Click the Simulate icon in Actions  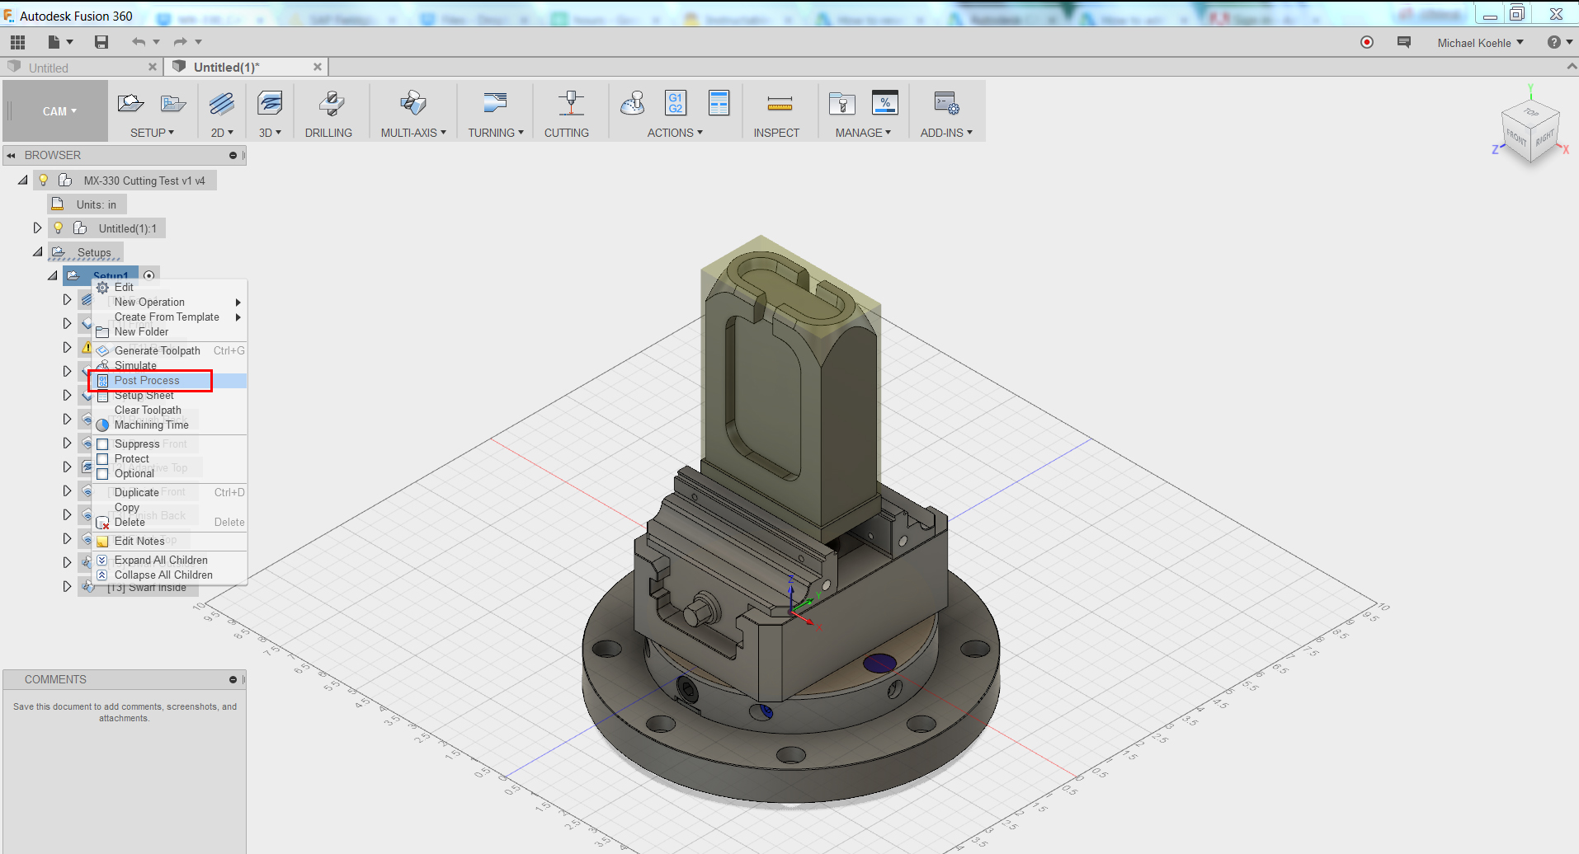pos(633,103)
